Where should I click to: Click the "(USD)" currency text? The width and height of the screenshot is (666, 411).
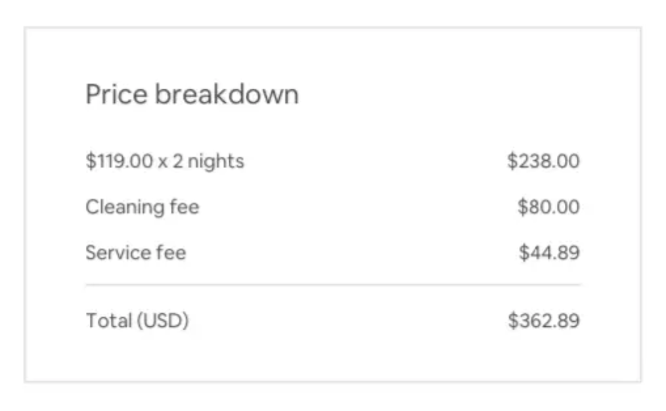pyautogui.click(x=163, y=320)
